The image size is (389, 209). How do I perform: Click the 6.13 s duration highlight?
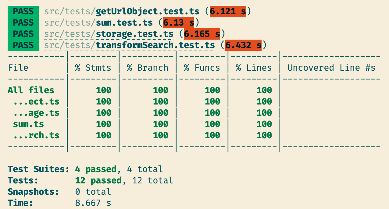[x=179, y=23]
